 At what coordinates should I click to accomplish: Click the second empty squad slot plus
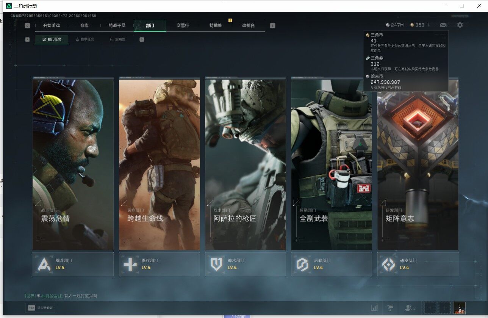445,308
